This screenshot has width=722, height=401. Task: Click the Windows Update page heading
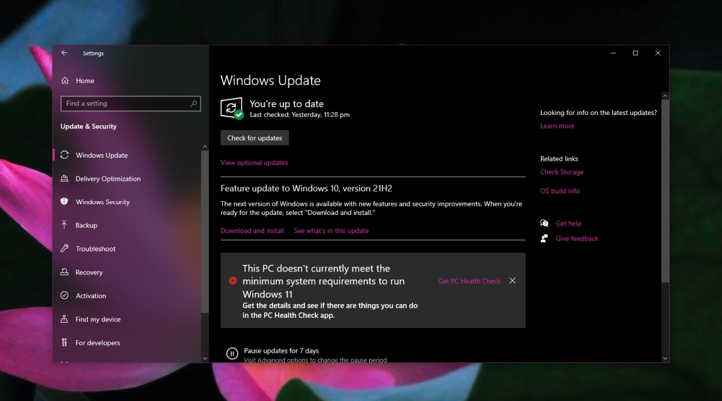point(271,81)
